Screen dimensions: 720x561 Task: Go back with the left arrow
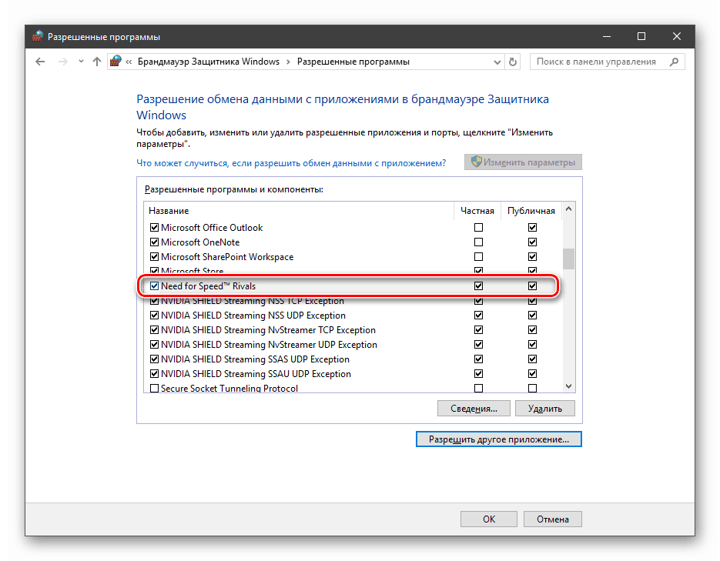click(x=40, y=62)
